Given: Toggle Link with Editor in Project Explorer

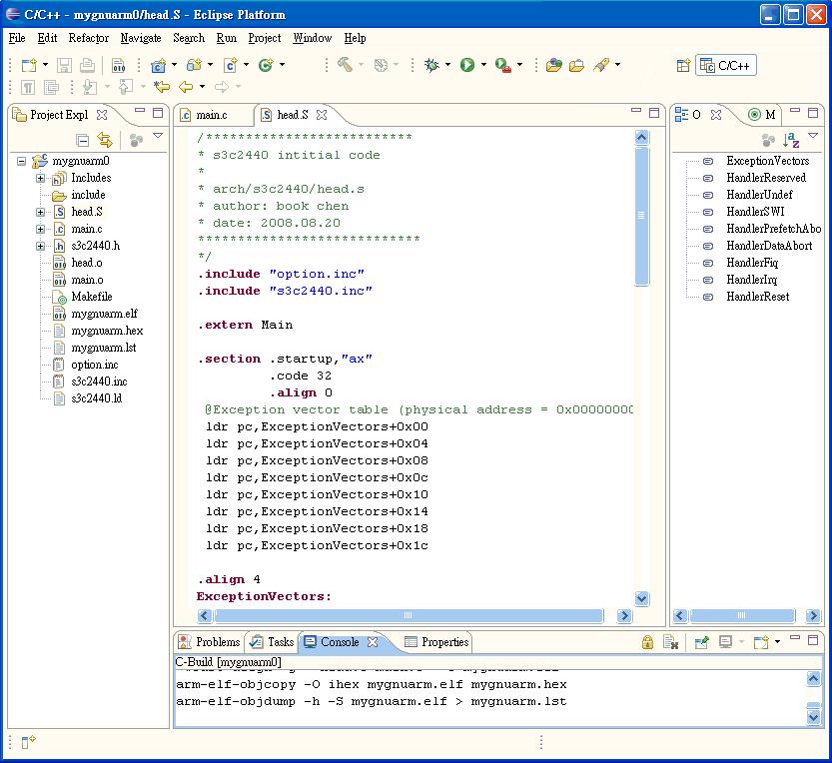Looking at the screenshot, I should pyautogui.click(x=104, y=141).
